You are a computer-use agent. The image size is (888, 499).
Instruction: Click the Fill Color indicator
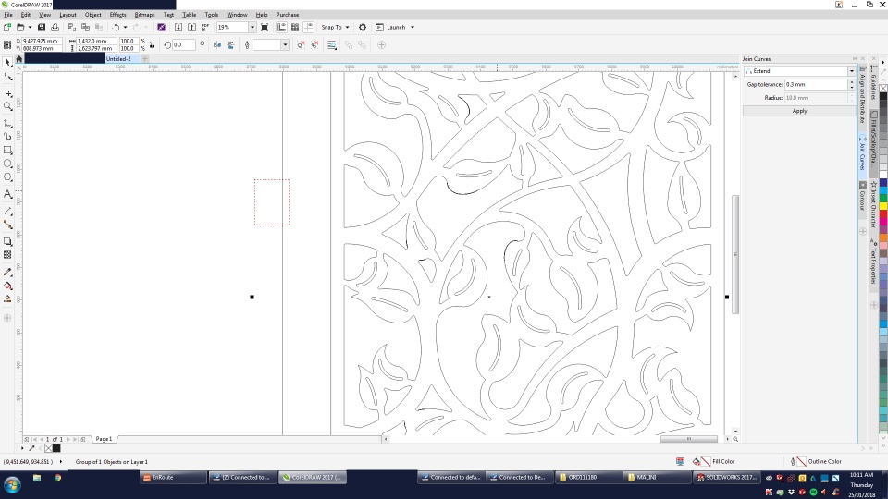pos(713,462)
